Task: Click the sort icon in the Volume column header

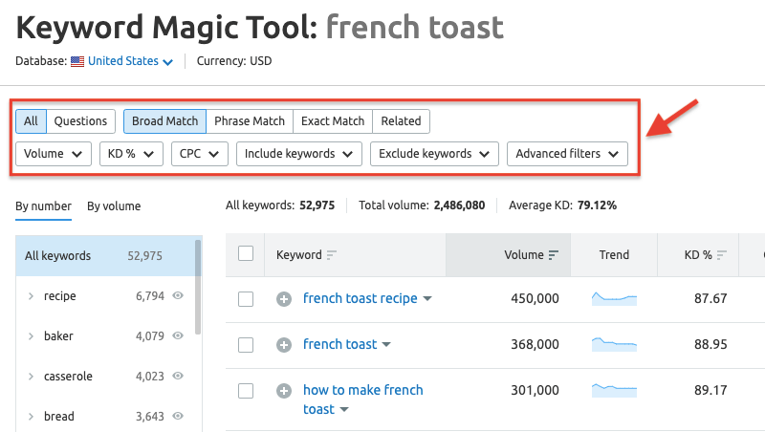Action: click(x=554, y=255)
